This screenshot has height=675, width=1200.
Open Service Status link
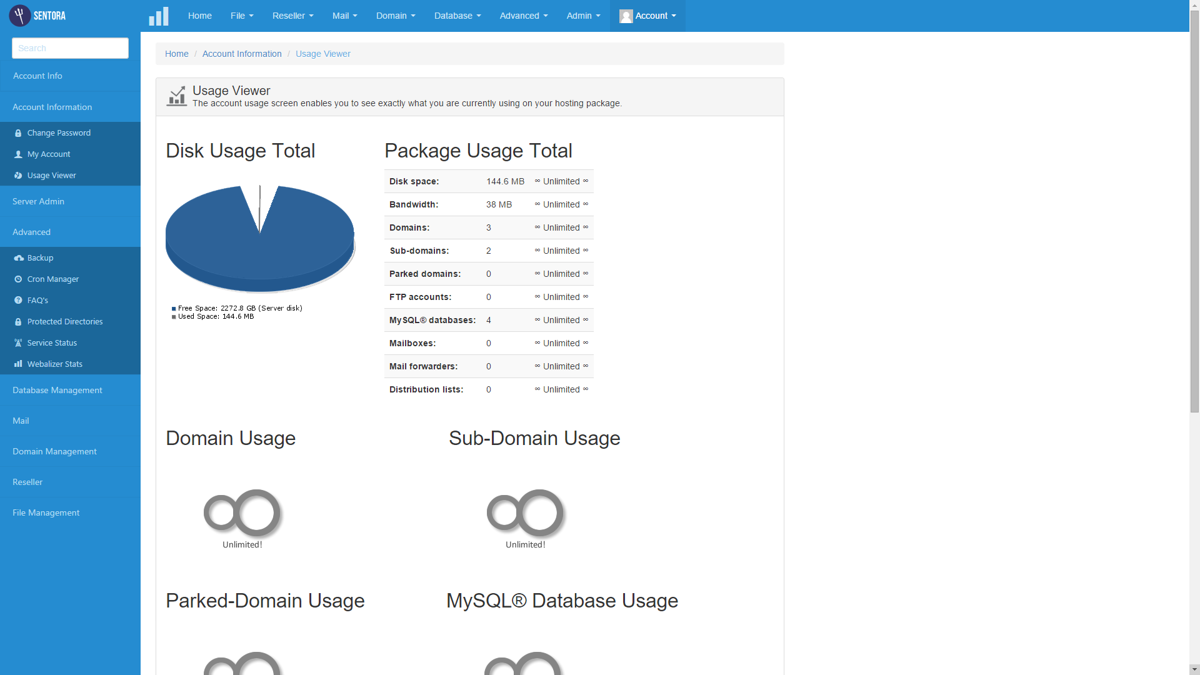52,343
